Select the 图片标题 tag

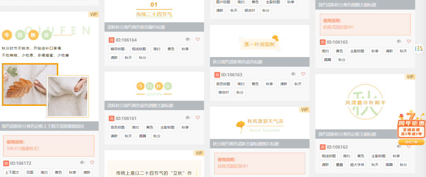point(223,2)
